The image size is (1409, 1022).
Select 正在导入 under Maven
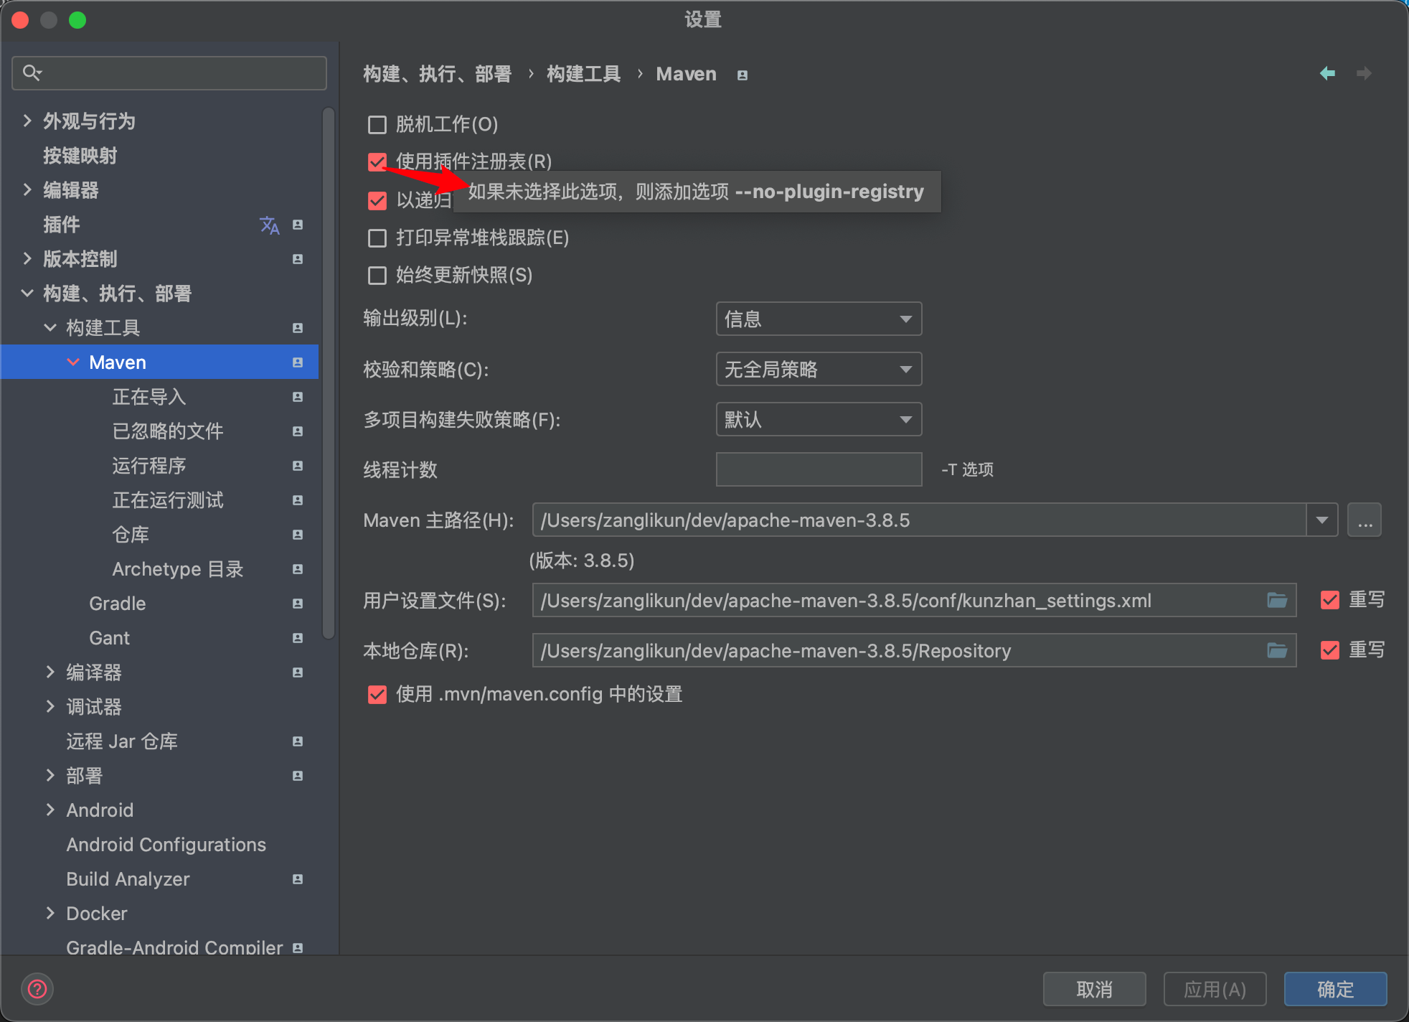pos(149,397)
